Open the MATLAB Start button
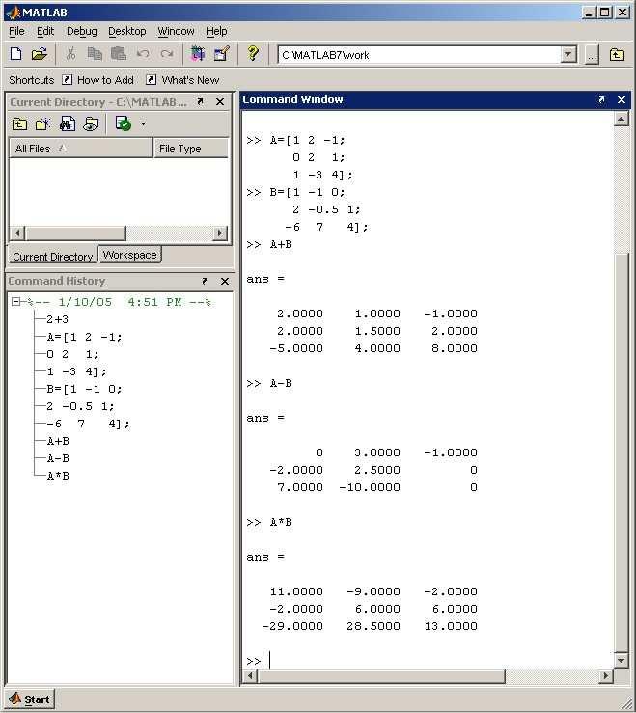Image resolution: width=636 pixels, height=713 pixels. point(30,699)
